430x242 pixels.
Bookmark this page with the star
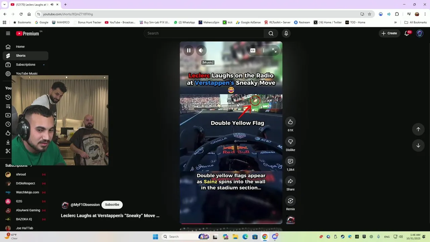(370, 14)
